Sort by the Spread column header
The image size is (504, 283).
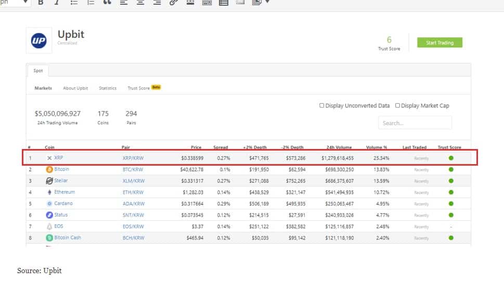[221, 147]
